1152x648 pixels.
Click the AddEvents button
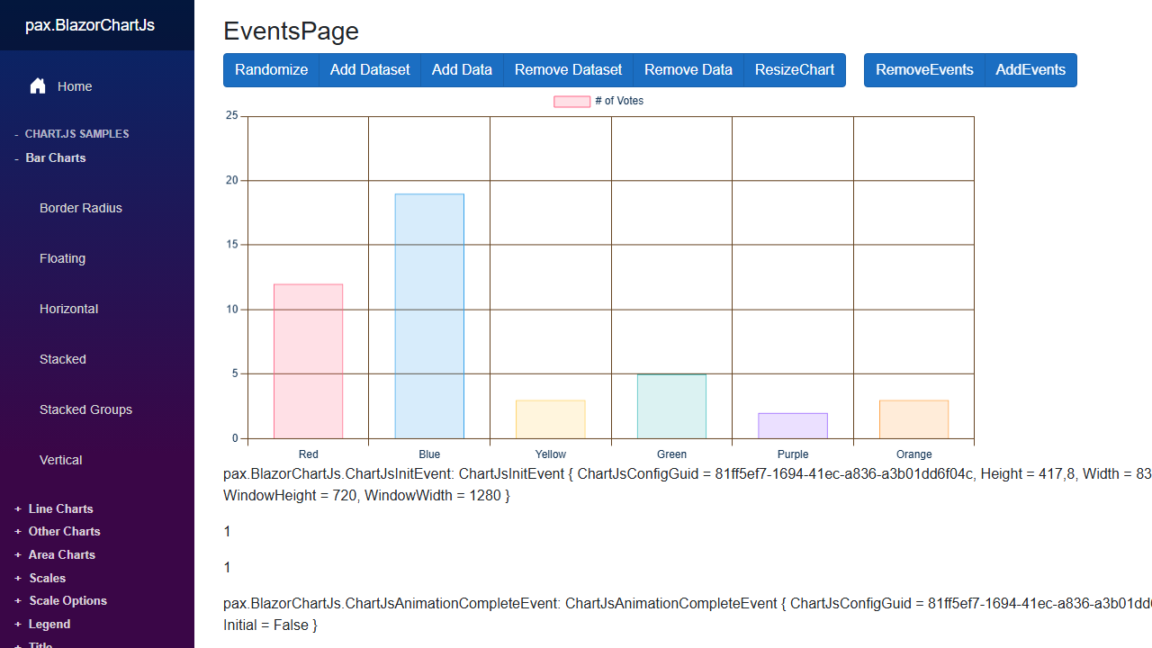point(1030,70)
